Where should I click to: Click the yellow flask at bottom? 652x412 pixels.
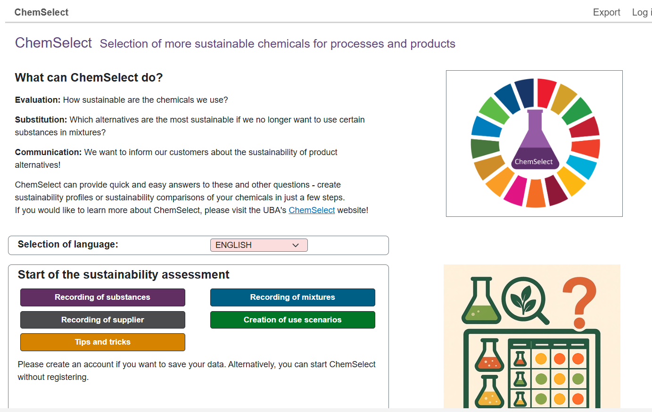[489, 393]
